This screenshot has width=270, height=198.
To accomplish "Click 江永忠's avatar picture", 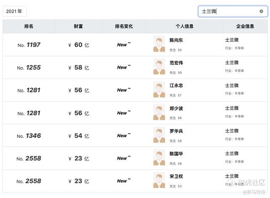I will tap(159, 90).
